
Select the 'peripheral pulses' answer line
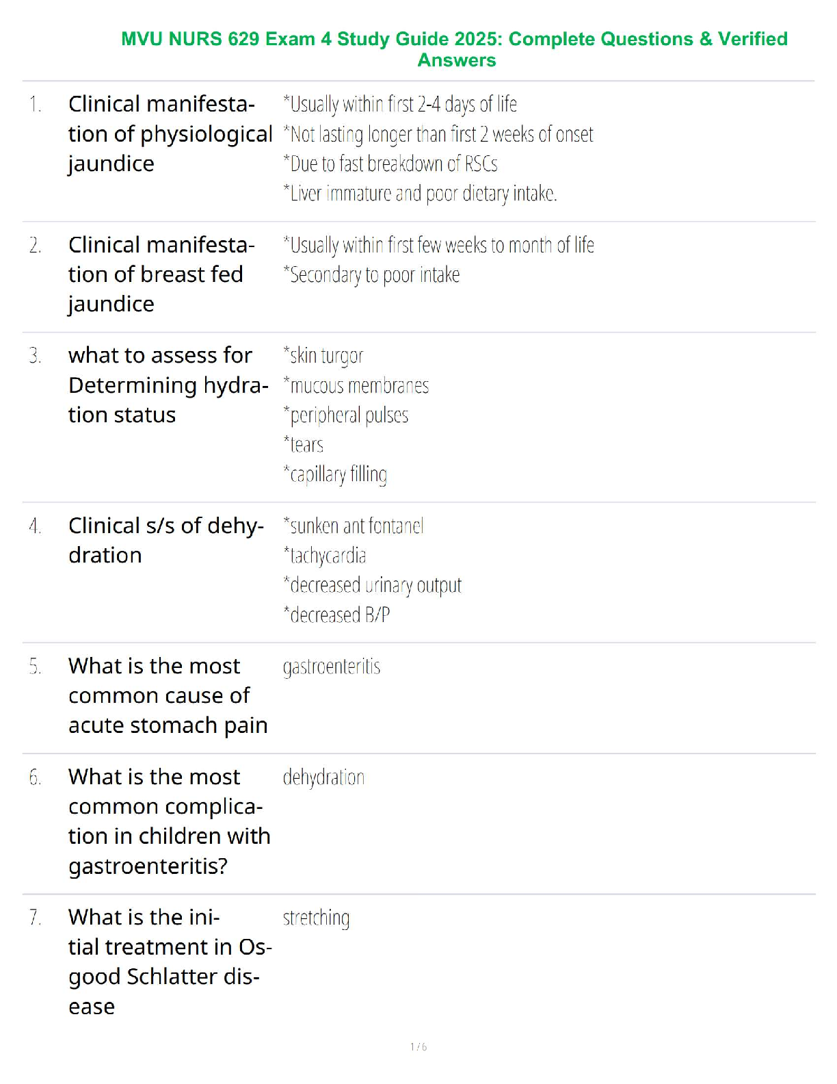click(x=346, y=415)
